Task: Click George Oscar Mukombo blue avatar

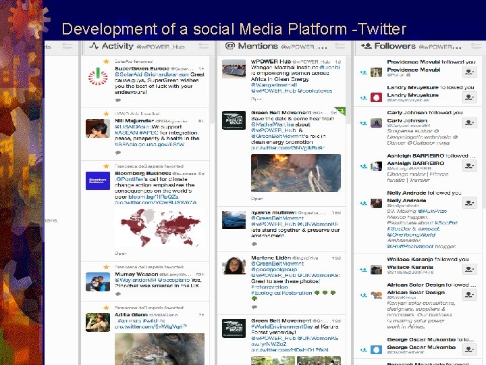Action: coord(376,349)
